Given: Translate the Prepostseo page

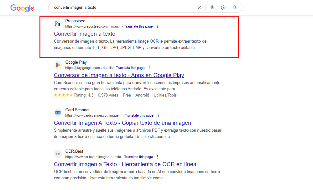Looking at the screenshot, I should (138, 26).
